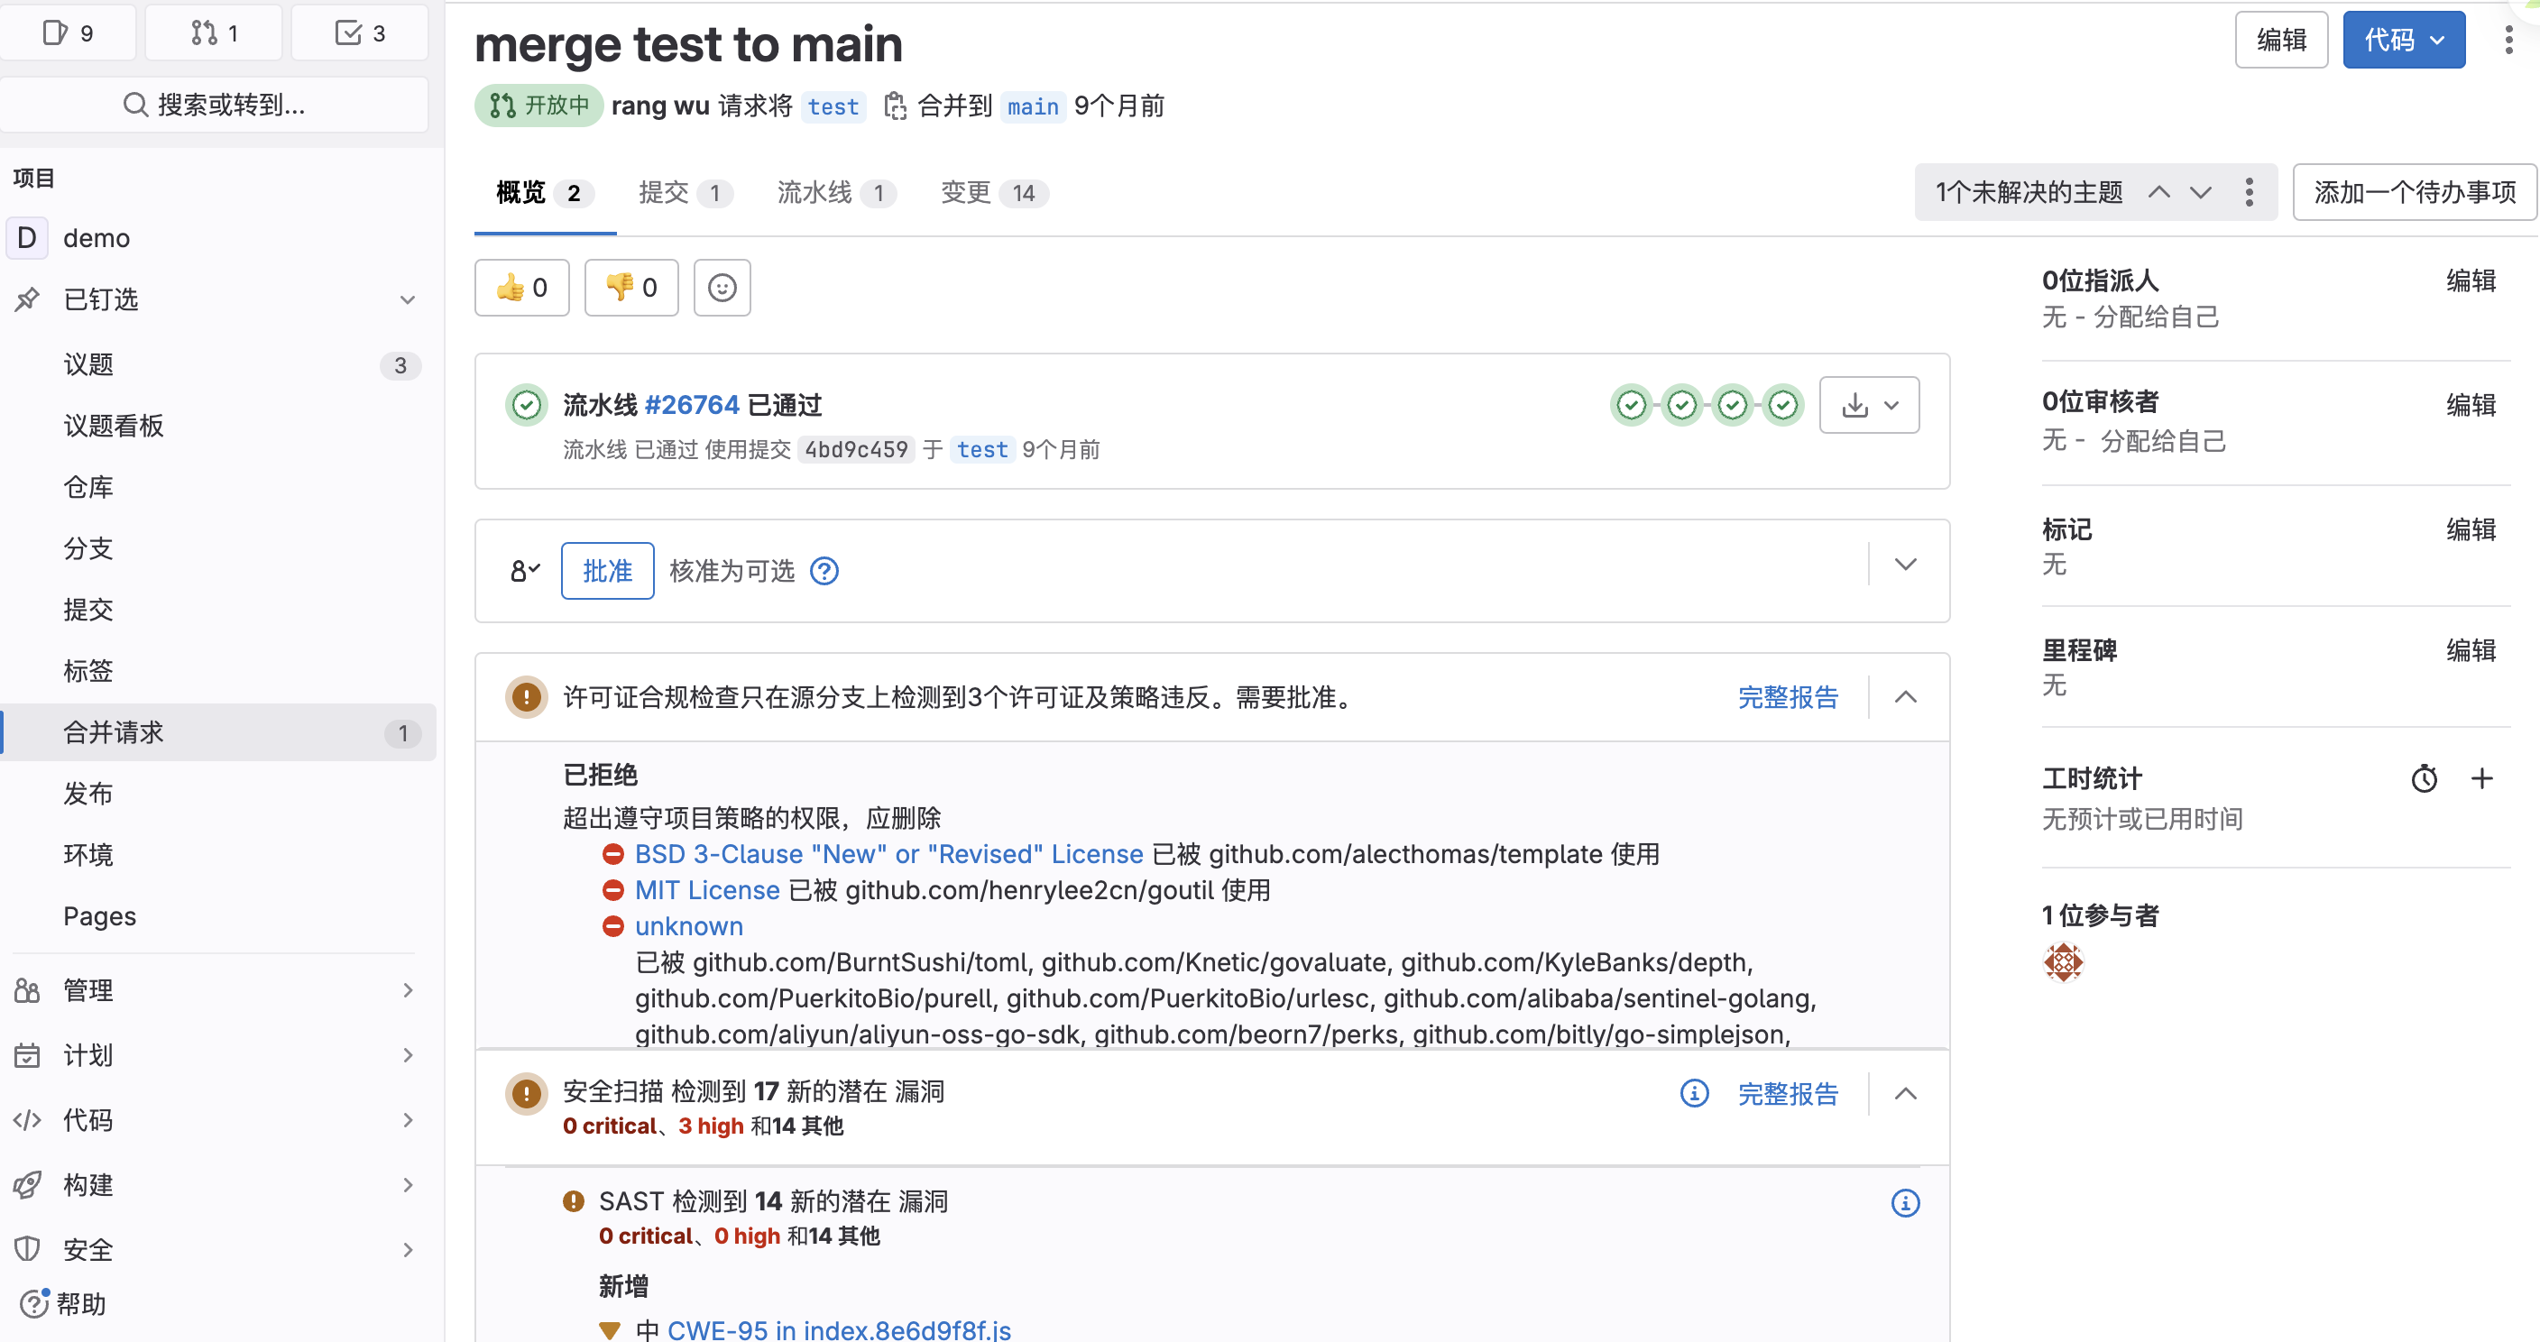Switch to the 提交 tab

tap(684, 193)
